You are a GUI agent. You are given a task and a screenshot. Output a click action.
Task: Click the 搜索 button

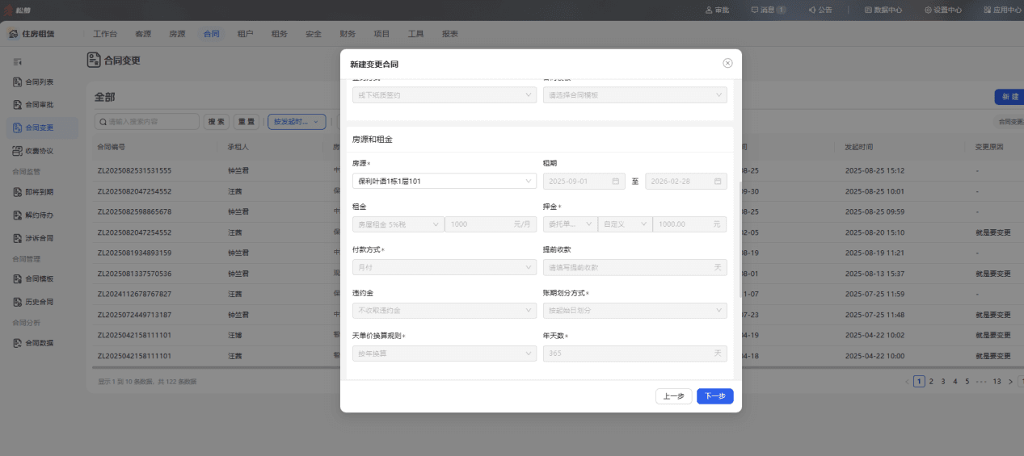click(x=217, y=122)
